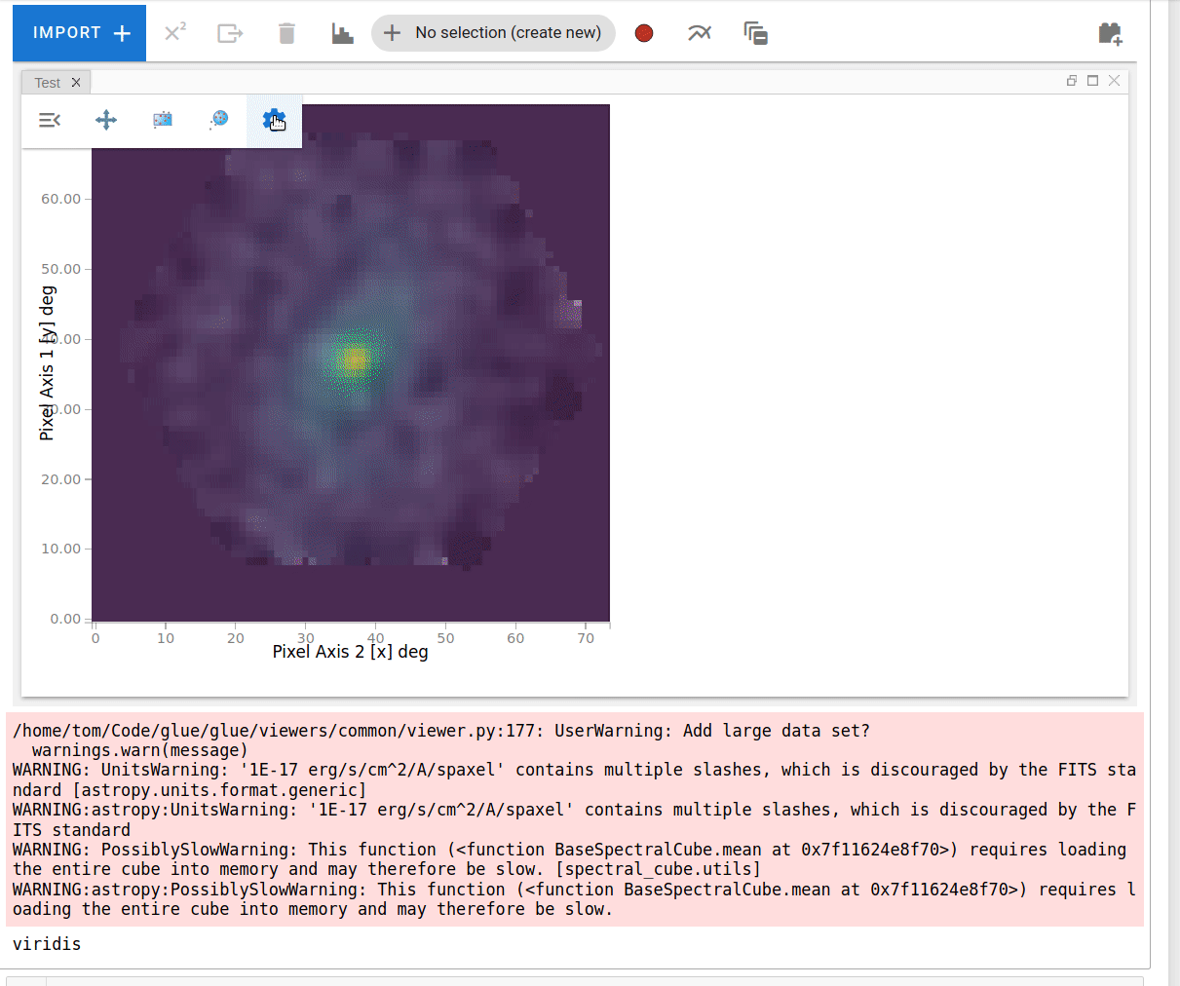Image resolution: width=1180 pixels, height=986 pixels.
Task: Select the circular region selection tool
Action: click(x=218, y=120)
